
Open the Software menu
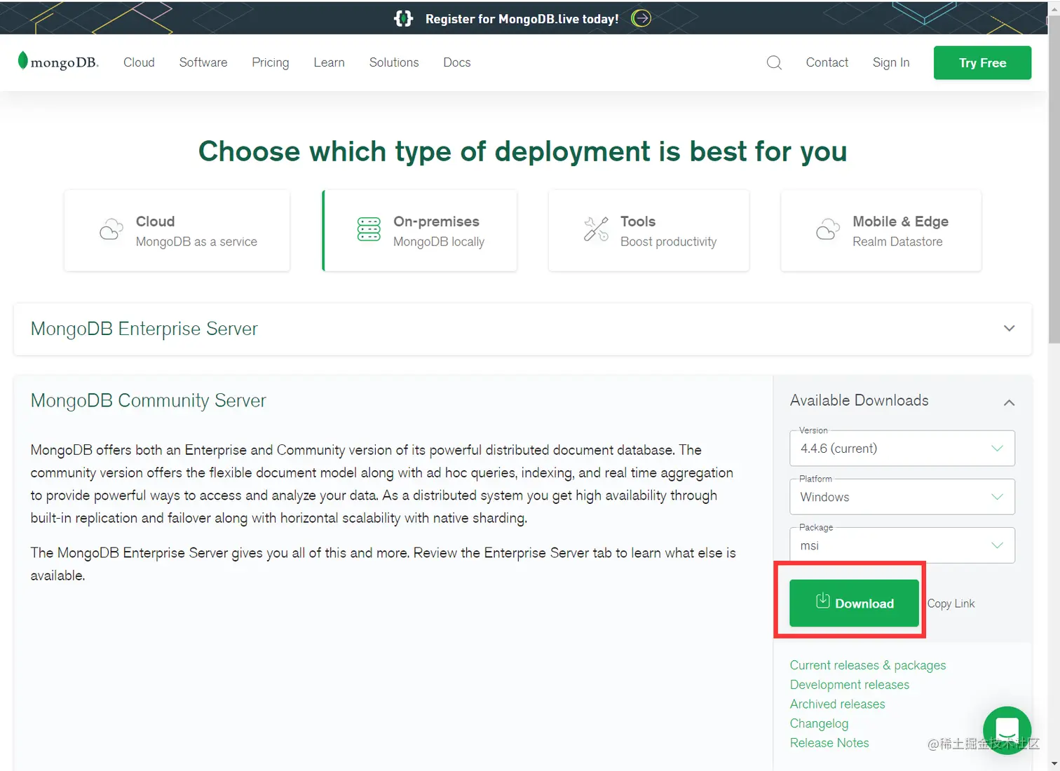click(203, 62)
